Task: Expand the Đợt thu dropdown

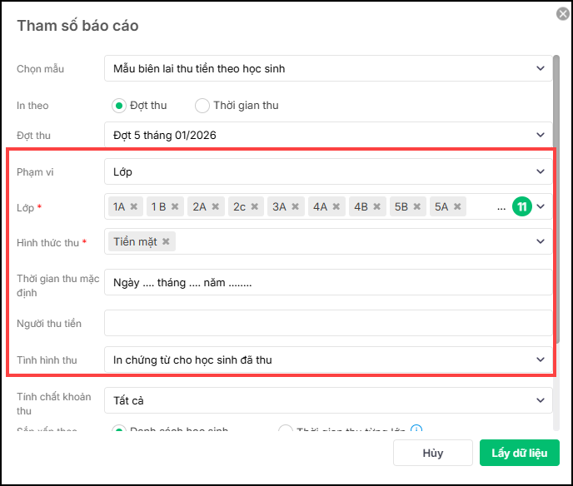Action: point(328,135)
